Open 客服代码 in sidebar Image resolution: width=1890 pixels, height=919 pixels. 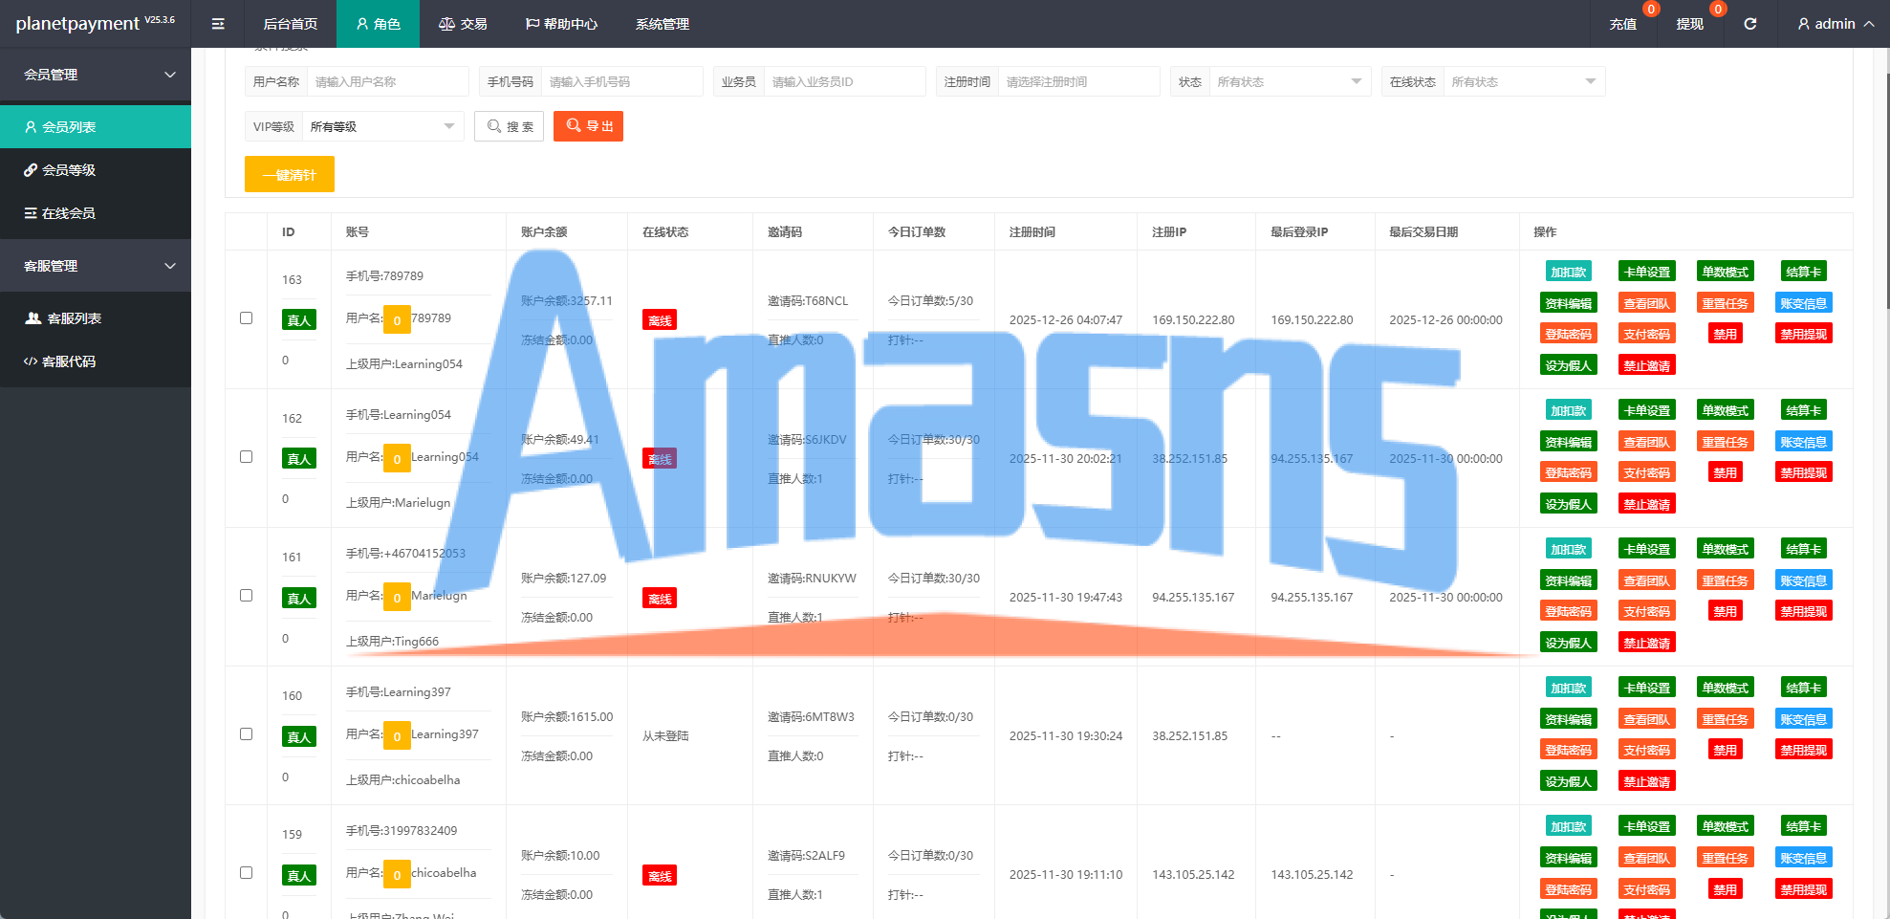pos(96,361)
